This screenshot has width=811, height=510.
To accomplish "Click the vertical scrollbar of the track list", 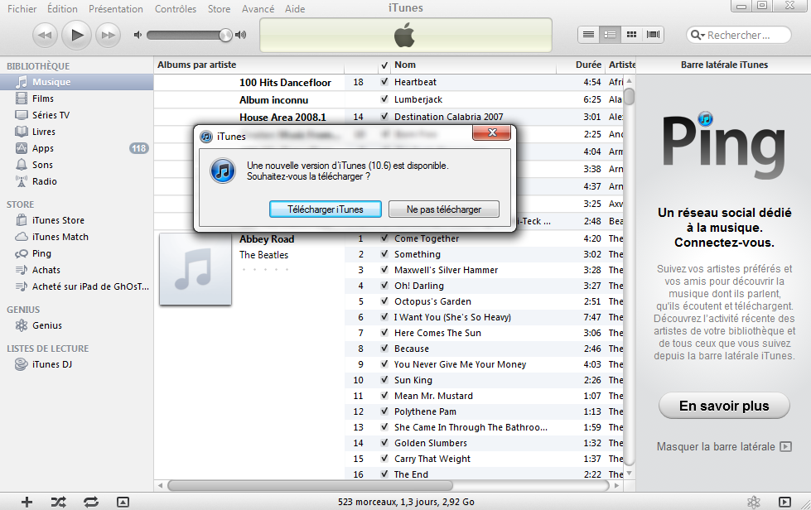I will pyautogui.click(x=629, y=97).
